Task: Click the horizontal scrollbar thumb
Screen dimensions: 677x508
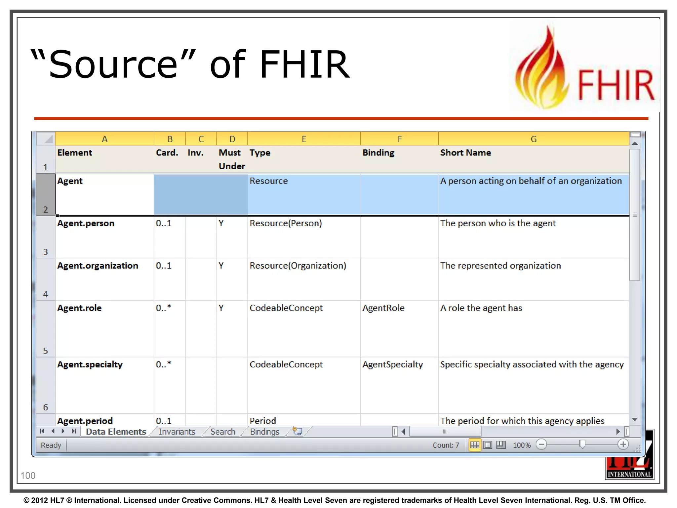Action: (445, 432)
